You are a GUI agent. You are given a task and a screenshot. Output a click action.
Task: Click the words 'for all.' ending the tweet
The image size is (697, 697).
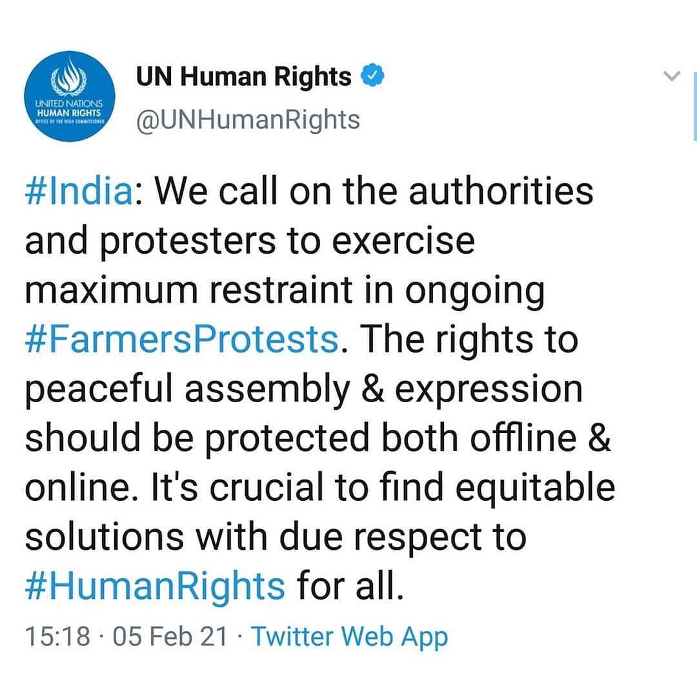[350, 585]
